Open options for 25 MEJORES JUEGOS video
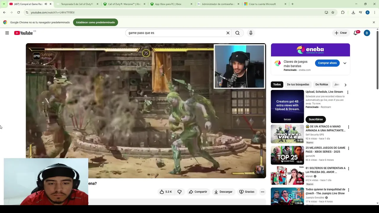The height and width of the screenshot is (213, 379). [349, 148]
